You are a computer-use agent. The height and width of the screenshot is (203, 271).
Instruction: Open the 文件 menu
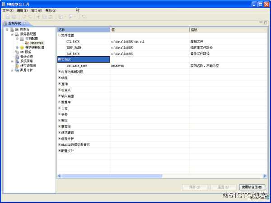pyautogui.click(x=8, y=10)
